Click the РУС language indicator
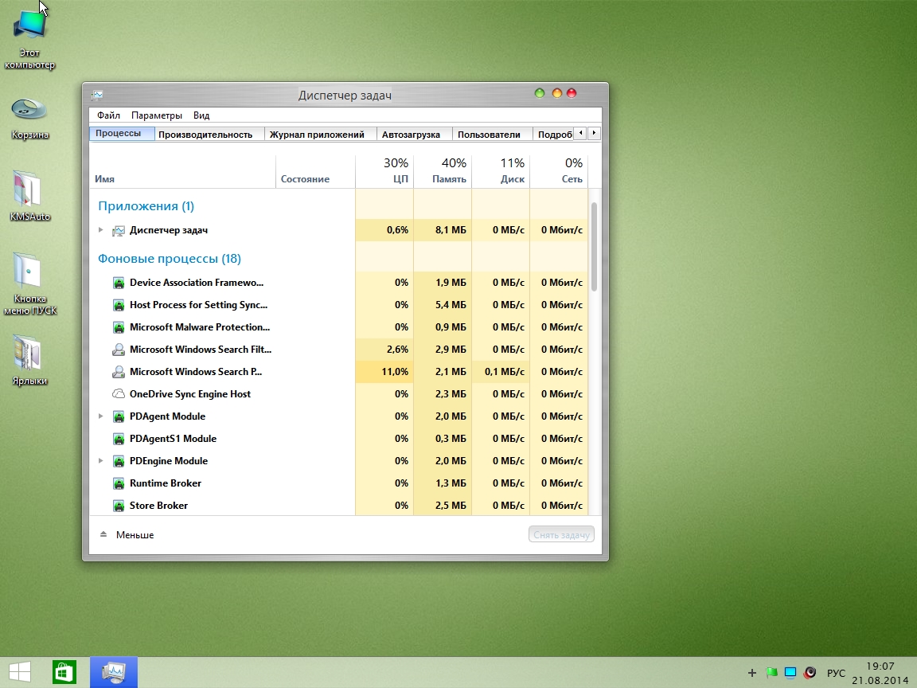 836,673
